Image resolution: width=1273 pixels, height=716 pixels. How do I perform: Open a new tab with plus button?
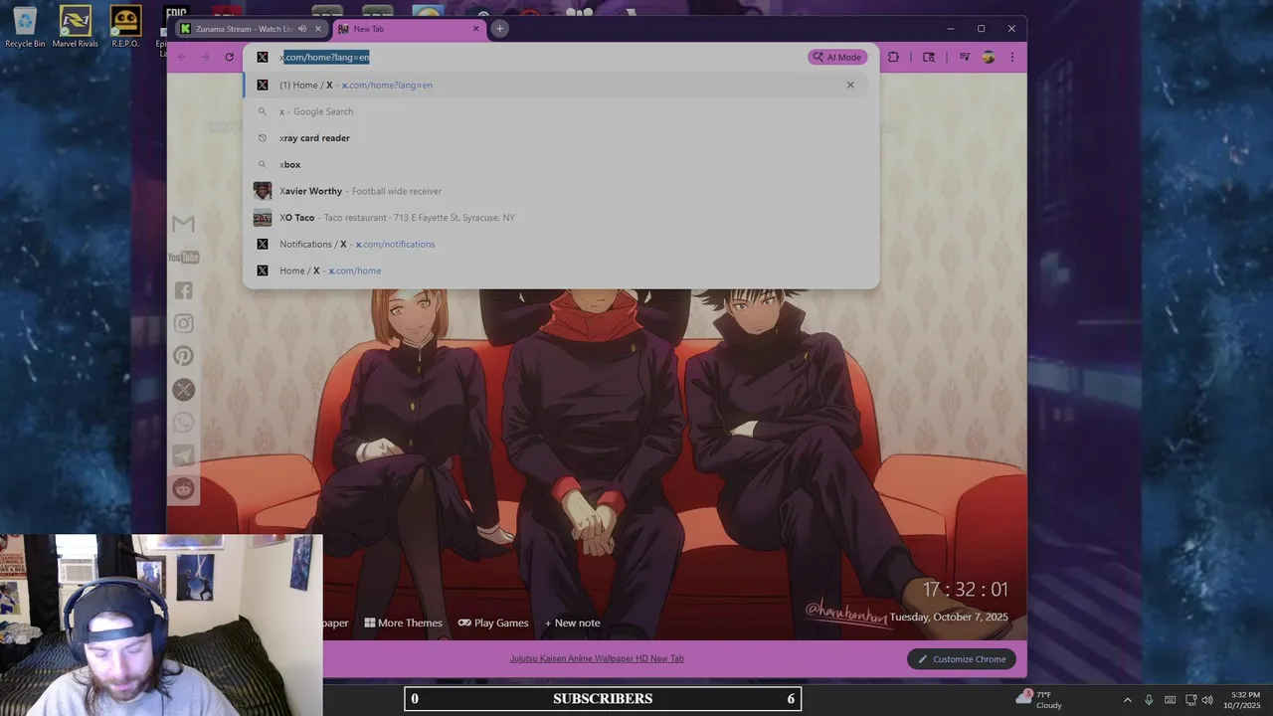tap(499, 28)
